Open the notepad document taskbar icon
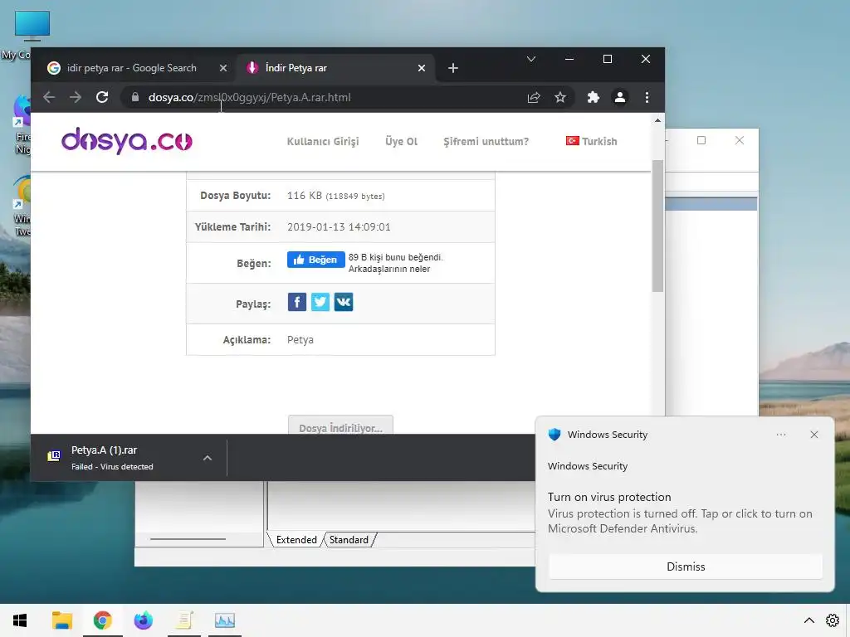The width and height of the screenshot is (850, 637). pos(184,620)
